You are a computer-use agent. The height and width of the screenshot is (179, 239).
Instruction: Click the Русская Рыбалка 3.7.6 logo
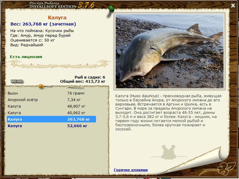pyautogui.click(x=62, y=5)
